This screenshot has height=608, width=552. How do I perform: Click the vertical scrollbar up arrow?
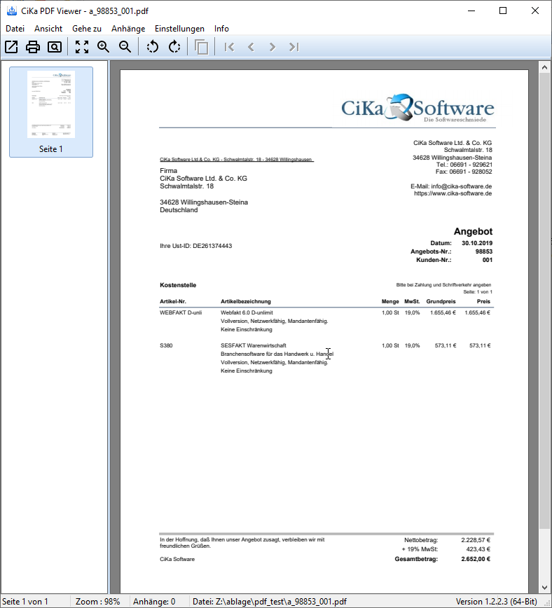[x=544, y=67]
